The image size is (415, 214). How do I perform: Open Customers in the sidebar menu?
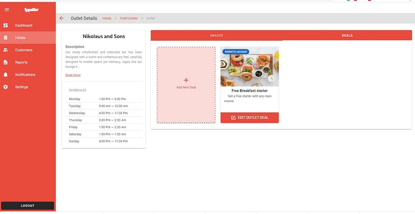(x=24, y=50)
